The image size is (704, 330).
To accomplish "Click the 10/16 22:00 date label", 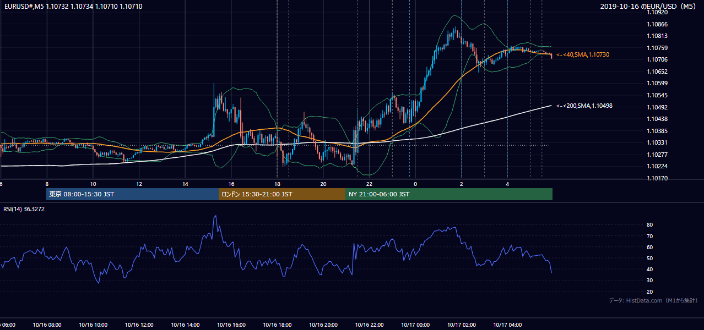I will (x=369, y=325).
